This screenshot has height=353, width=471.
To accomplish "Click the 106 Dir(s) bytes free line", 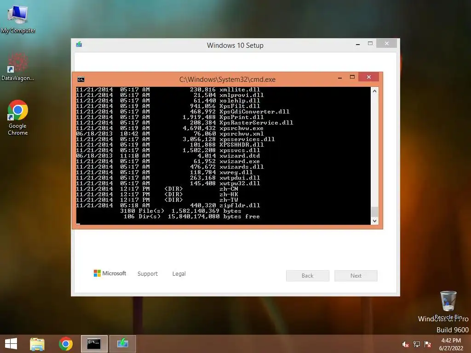I will [192, 216].
